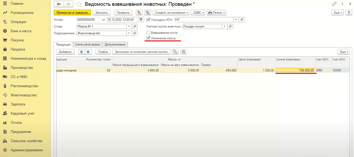Screen dimensions: 354x157
Task: Open the Создать на основании dropdown
Action: (x=172, y=13)
